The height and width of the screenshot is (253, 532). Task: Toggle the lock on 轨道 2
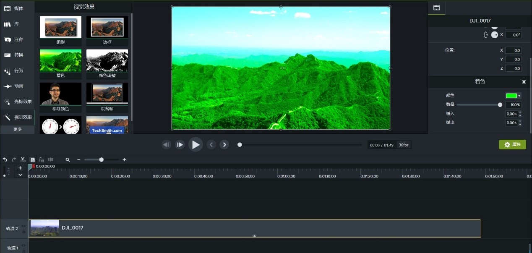[23, 232]
